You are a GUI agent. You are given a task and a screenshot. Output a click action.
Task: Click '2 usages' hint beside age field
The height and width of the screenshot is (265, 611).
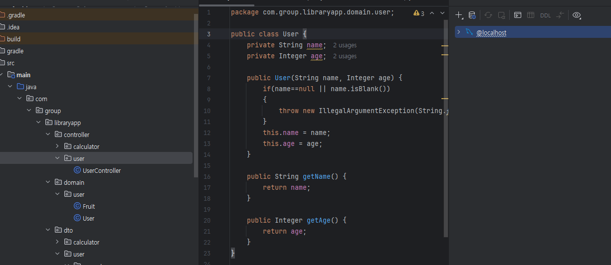345,56
